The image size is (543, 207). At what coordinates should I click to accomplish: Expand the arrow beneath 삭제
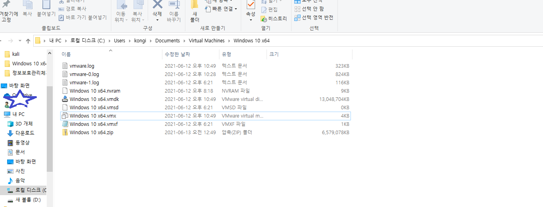pos(157,20)
